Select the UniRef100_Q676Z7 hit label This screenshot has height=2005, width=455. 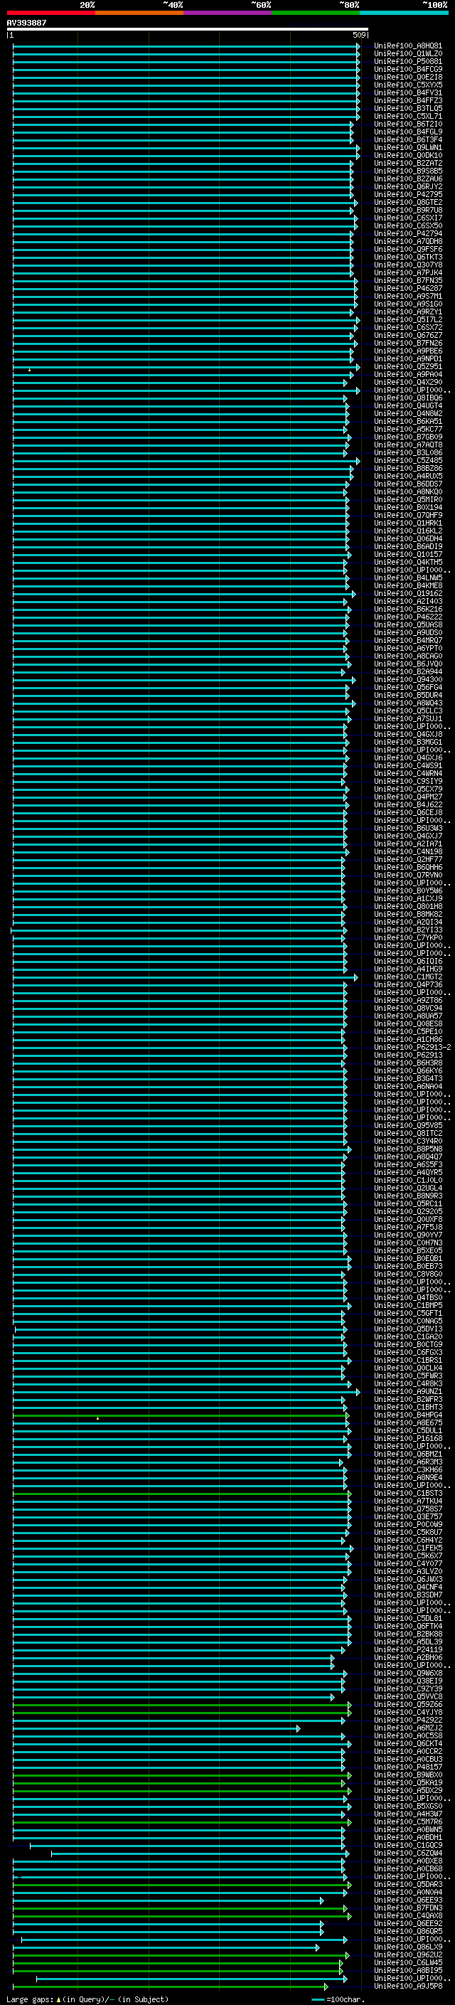point(407,336)
